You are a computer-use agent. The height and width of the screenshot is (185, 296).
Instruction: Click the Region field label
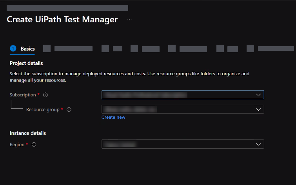17,145
